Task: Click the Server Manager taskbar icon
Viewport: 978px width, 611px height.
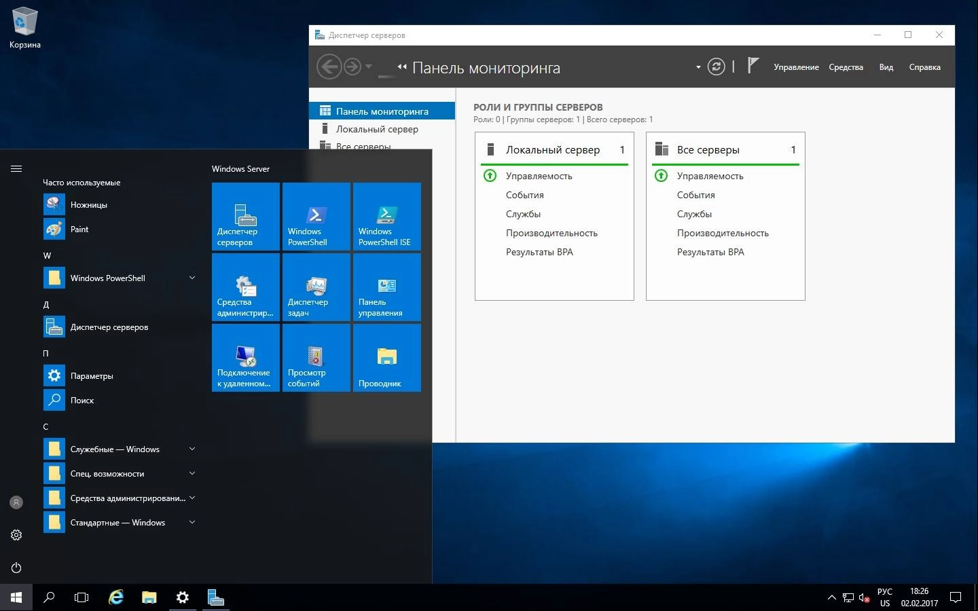Action: pyautogui.click(x=215, y=597)
